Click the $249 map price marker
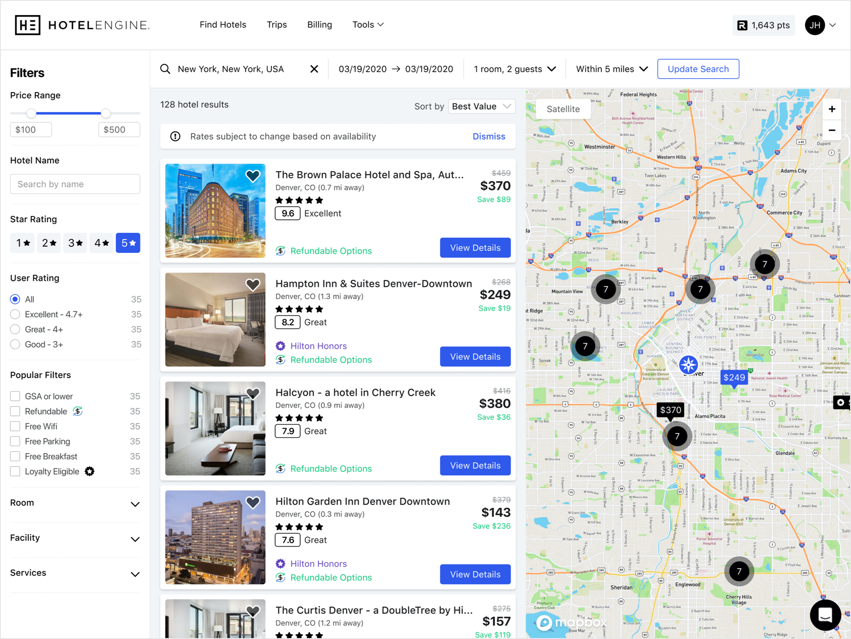The image size is (851, 639). point(734,377)
